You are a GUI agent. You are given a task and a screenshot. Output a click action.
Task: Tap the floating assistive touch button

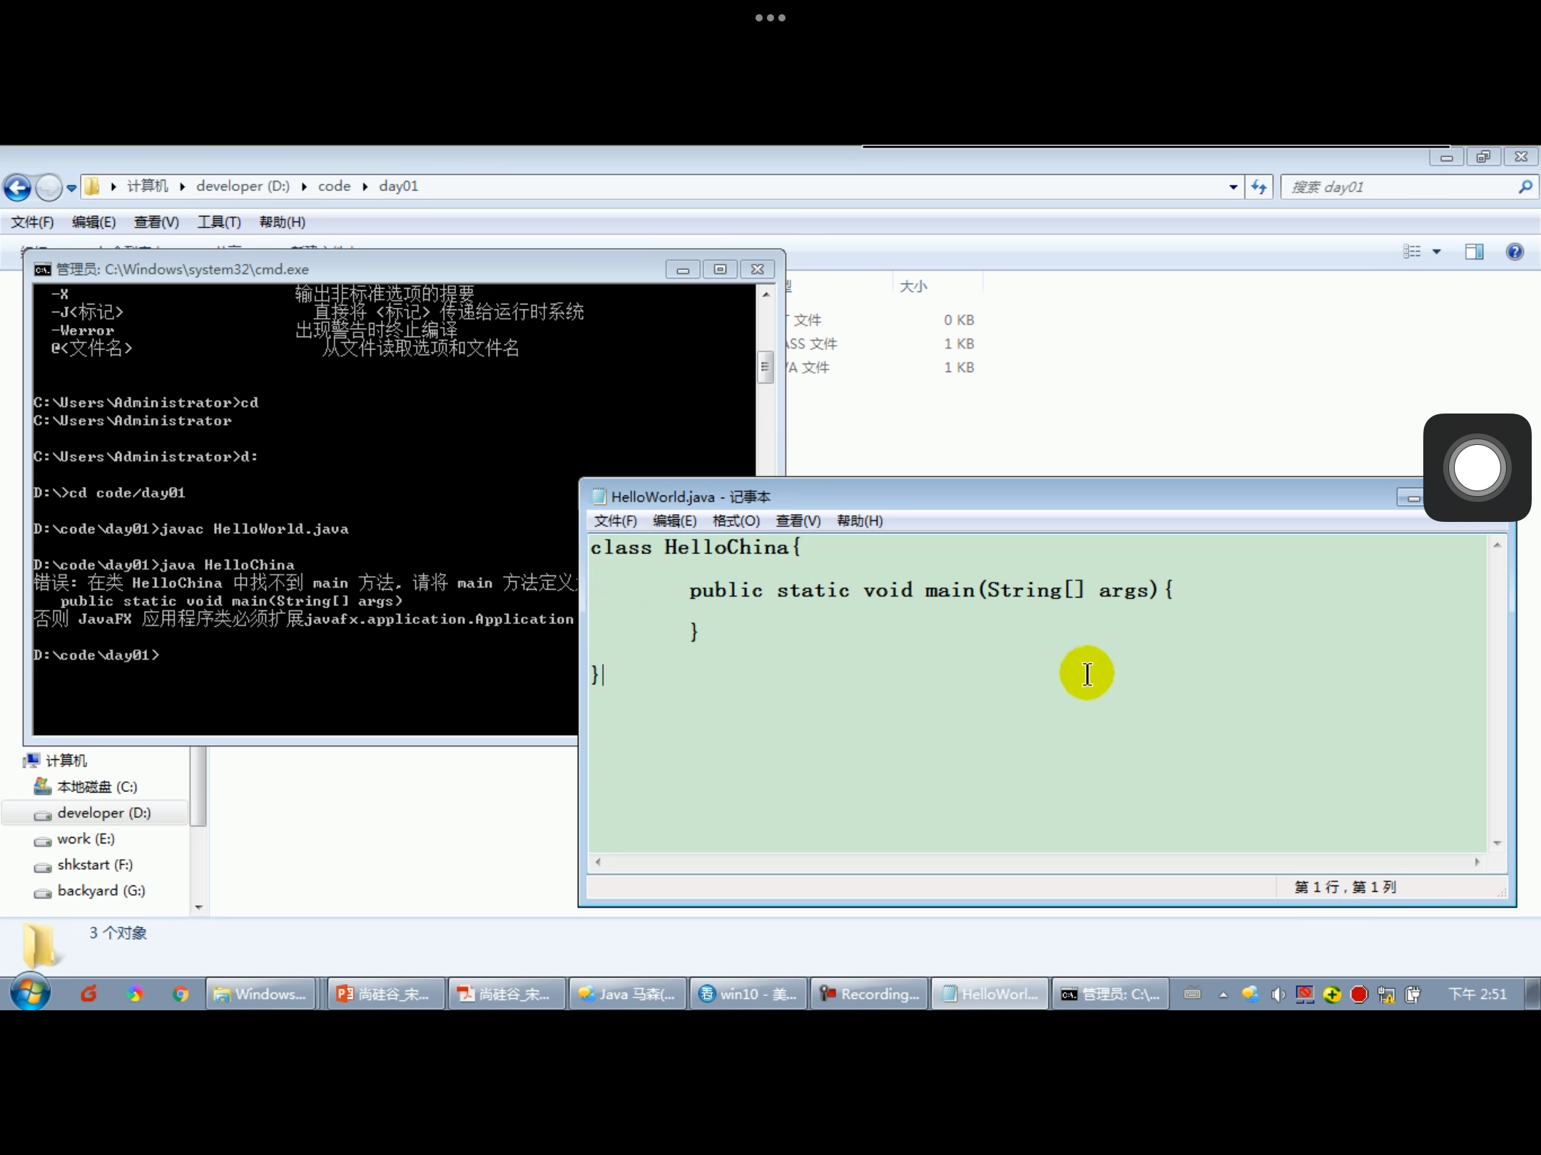(1477, 468)
